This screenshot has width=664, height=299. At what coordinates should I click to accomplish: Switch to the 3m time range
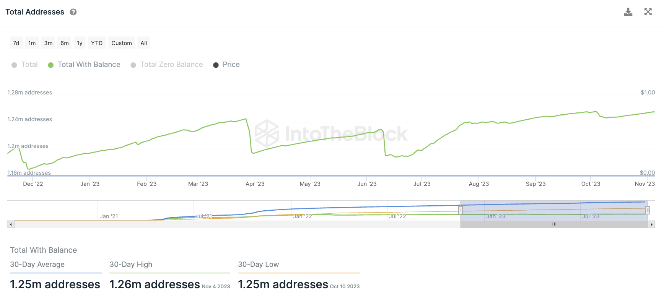(48, 43)
